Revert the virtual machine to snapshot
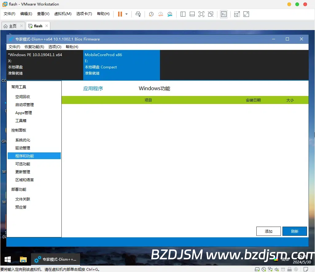315x272 pixels. 161,14
